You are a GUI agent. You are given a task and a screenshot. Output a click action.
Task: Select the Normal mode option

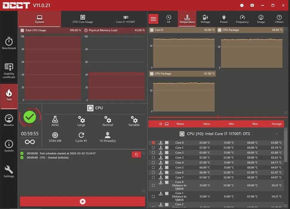click(108, 121)
